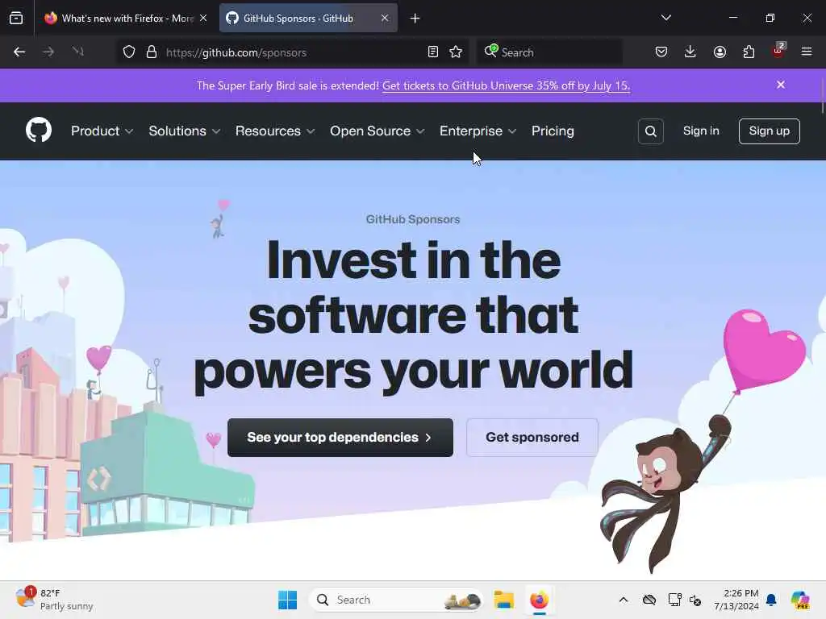Viewport: 826px width, 619px height.
Task: Close the GitHub Sponsors tab
Action: [x=385, y=18]
